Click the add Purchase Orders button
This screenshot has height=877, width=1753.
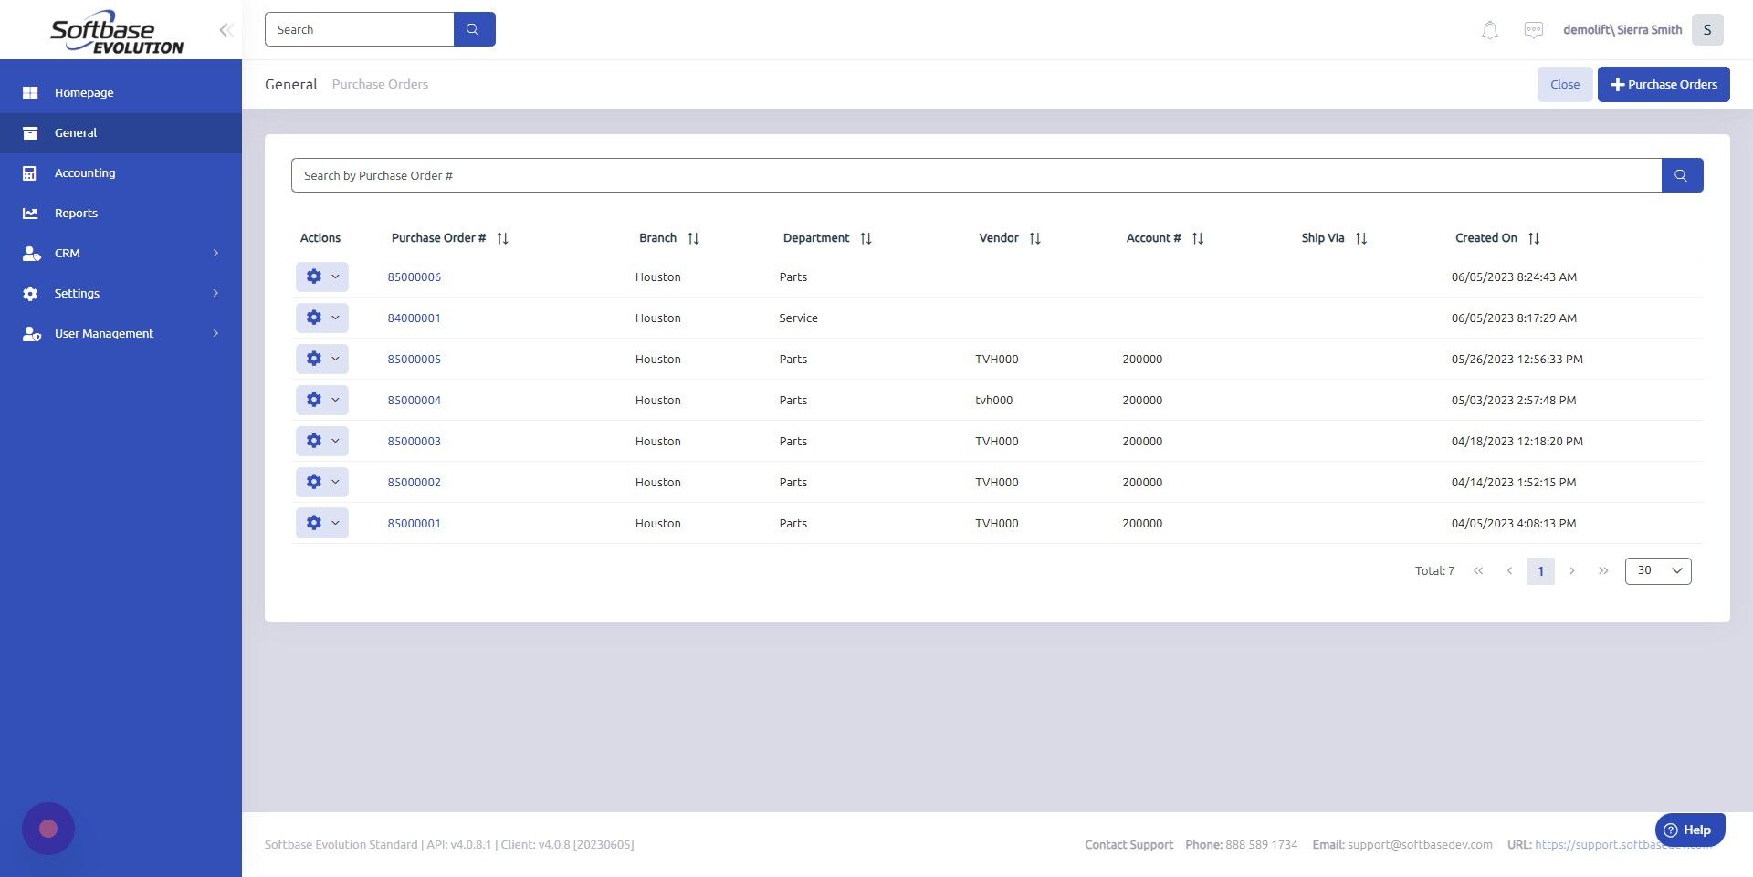[x=1663, y=84]
